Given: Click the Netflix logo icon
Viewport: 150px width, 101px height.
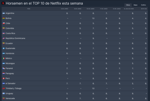Looking at the screenshot, I should click(x=3, y=3).
